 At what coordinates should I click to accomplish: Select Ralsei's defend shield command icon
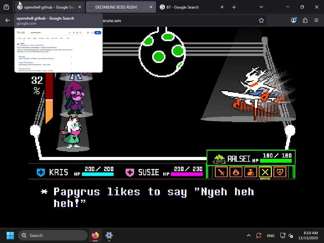(280, 172)
